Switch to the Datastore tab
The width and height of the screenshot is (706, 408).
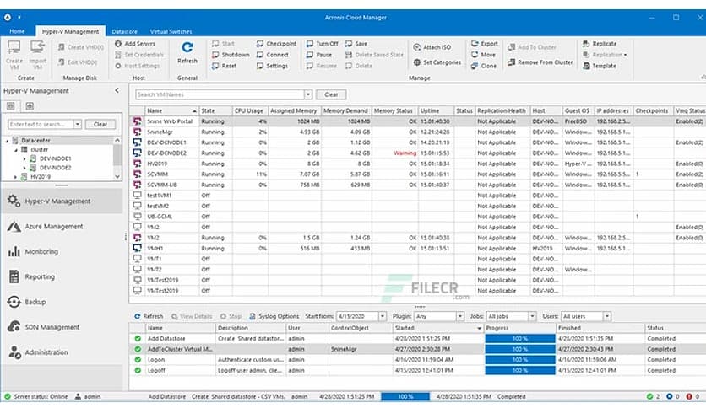pos(124,31)
